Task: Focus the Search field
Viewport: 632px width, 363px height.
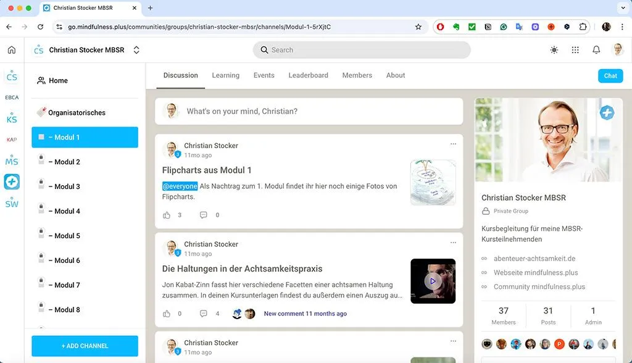Action: tap(362, 50)
